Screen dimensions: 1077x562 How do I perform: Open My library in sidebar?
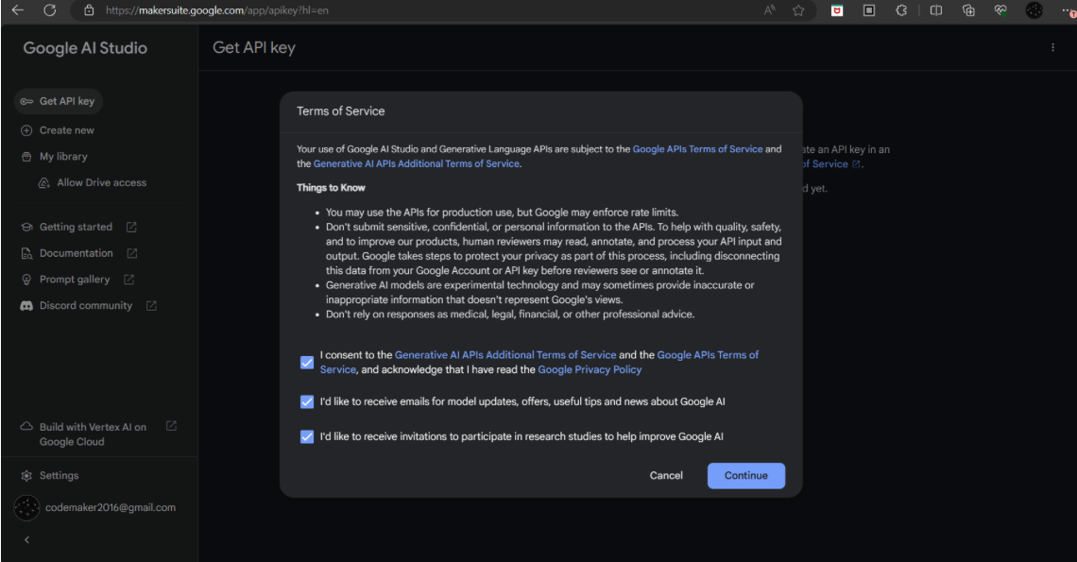click(x=54, y=157)
